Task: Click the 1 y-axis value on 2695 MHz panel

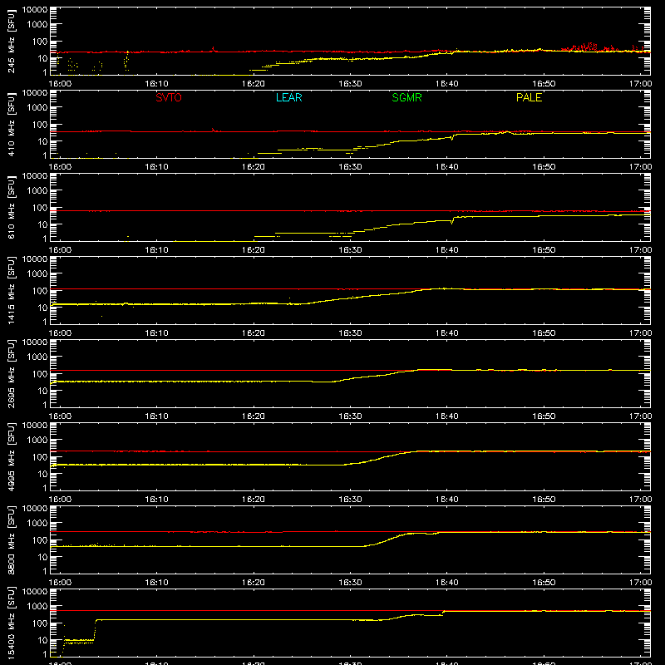Action: pos(45,405)
